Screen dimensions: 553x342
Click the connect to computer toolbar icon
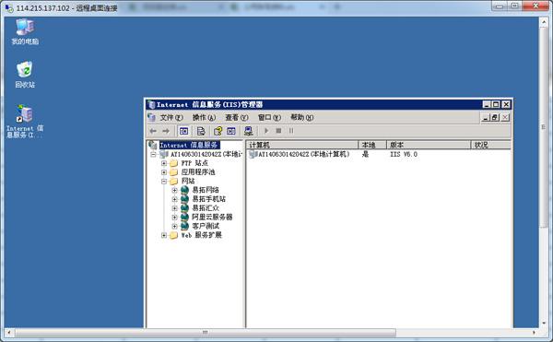pos(249,131)
